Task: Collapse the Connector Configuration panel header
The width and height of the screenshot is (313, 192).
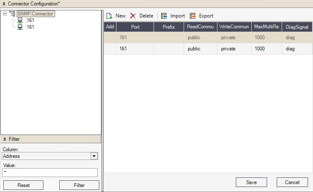Action: point(4,3)
